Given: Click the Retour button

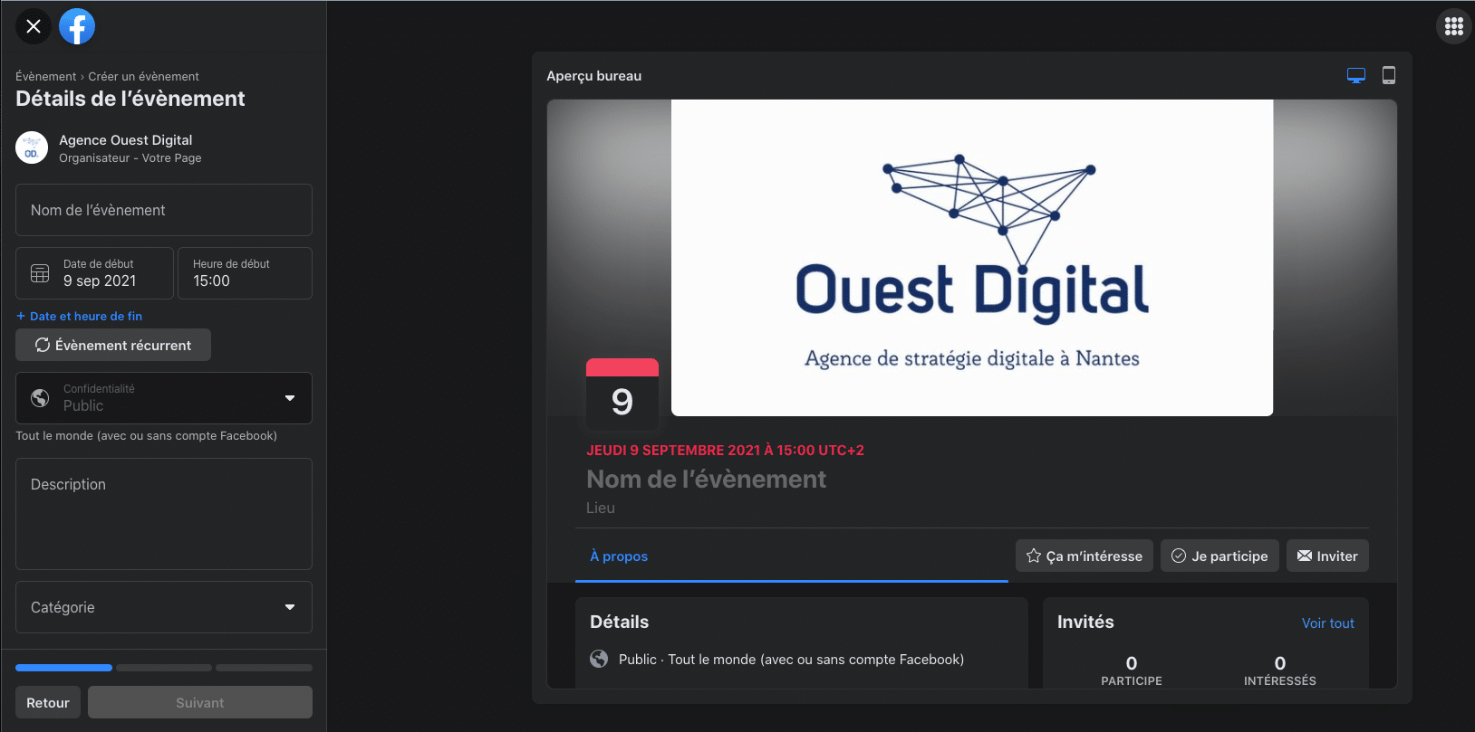Looking at the screenshot, I should [48, 702].
